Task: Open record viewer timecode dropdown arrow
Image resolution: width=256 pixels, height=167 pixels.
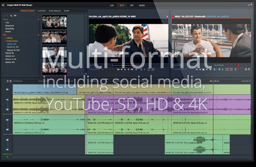Action: click(185, 69)
